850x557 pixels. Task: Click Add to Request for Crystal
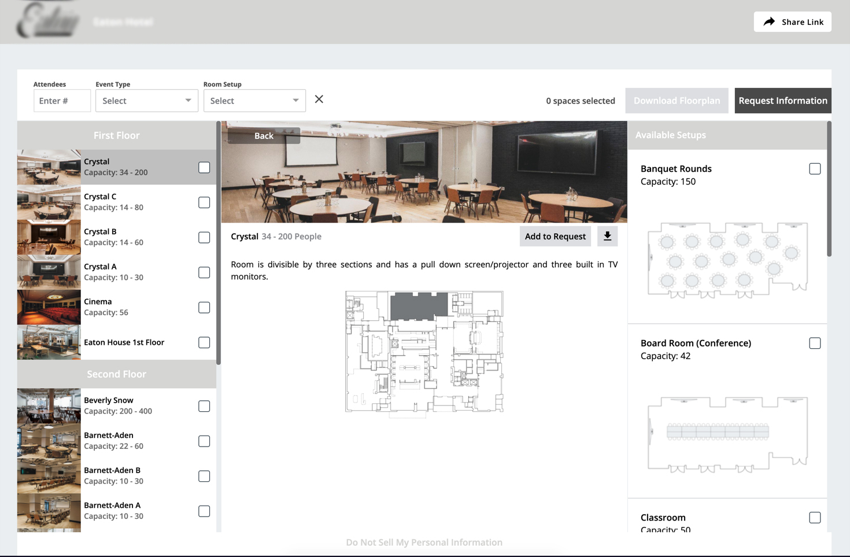[555, 236]
